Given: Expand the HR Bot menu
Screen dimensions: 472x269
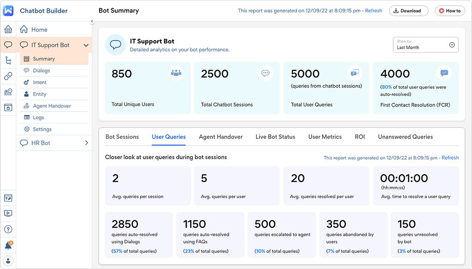Looking at the screenshot, I should click(x=86, y=143).
